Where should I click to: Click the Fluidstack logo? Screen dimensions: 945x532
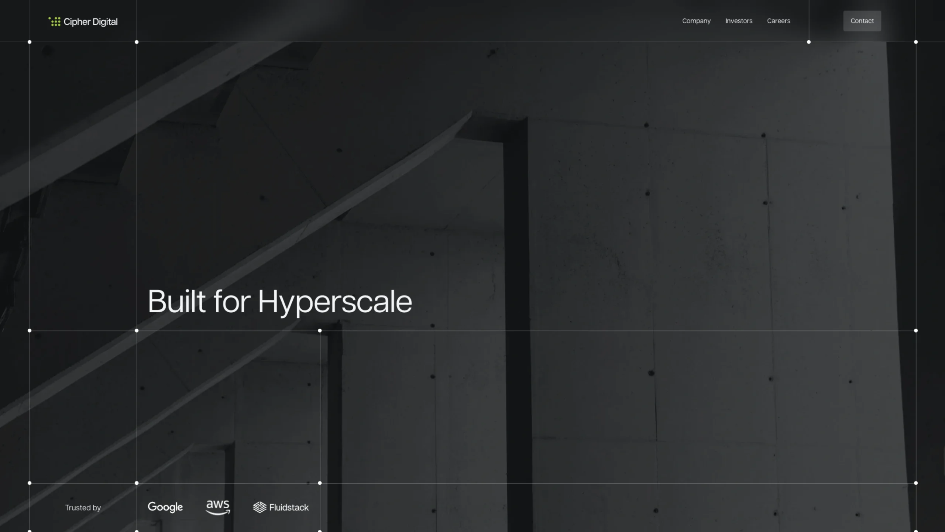281,507
